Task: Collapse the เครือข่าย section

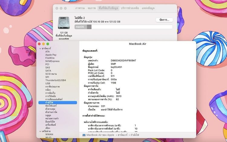Action: point(40,131)
